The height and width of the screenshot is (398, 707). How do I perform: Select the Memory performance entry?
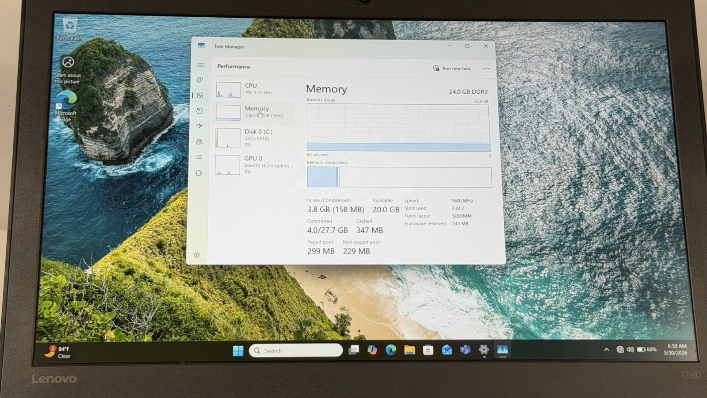click(x=254, y=112)
